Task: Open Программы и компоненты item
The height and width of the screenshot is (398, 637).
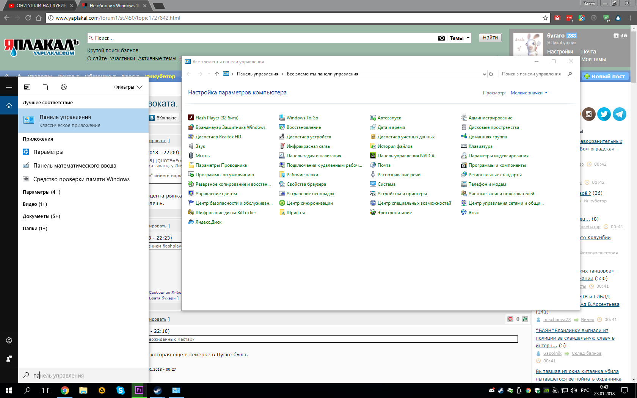Action: (x=493, y=165)
